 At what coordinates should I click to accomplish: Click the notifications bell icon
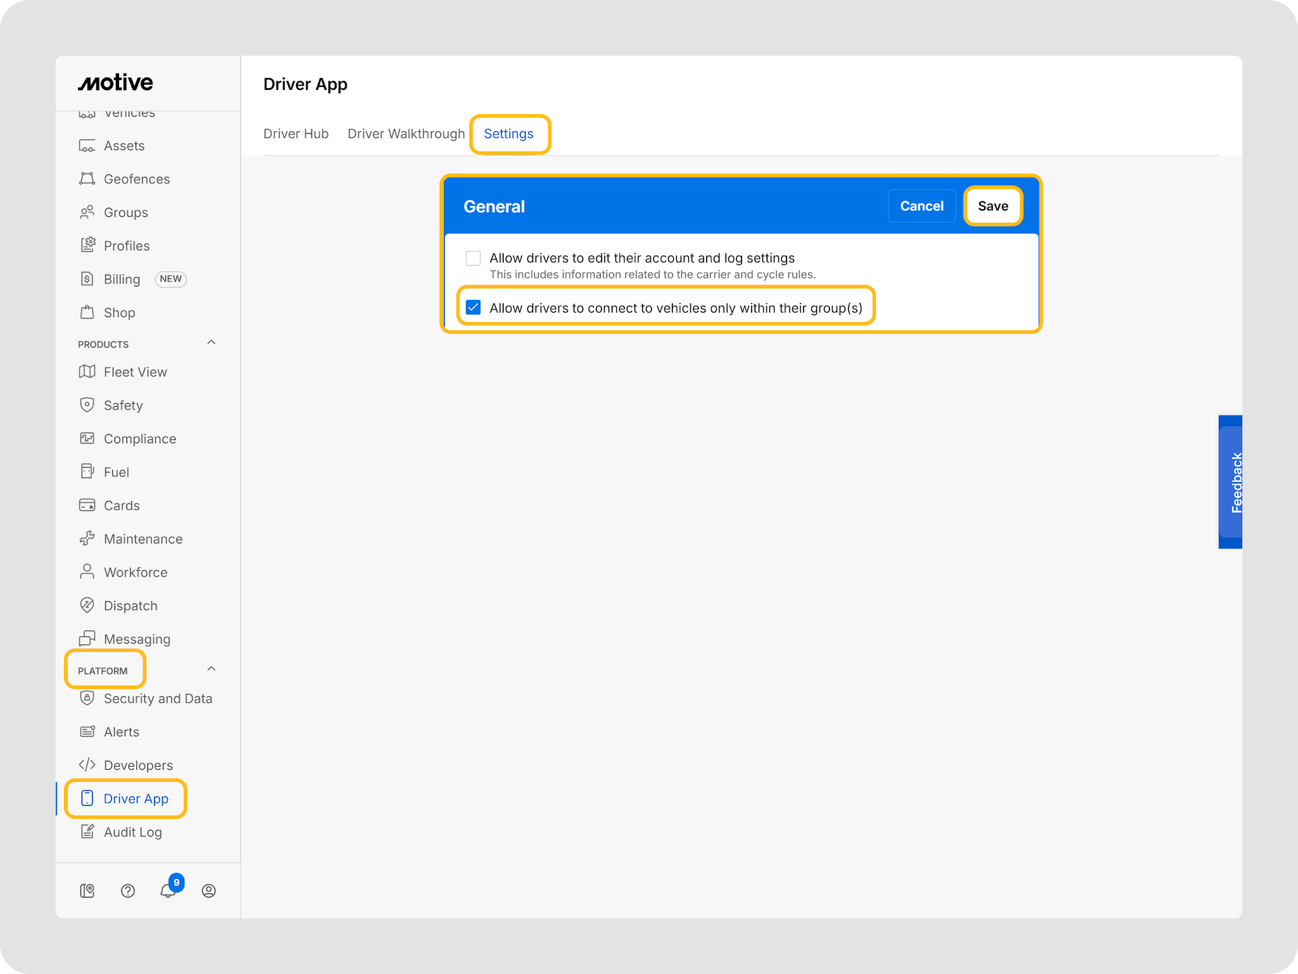(167, 891)
